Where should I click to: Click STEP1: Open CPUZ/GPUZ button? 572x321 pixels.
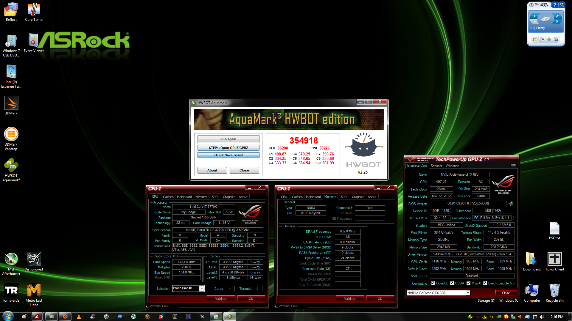click(228, 148)
